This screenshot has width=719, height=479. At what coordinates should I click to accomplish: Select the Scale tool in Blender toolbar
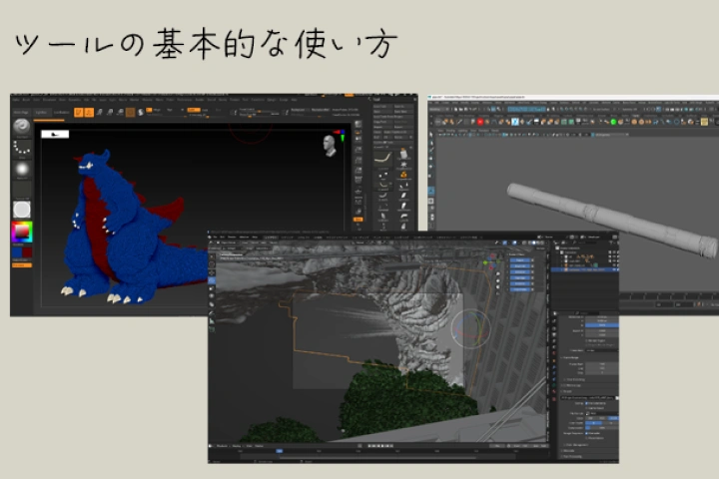212,288
